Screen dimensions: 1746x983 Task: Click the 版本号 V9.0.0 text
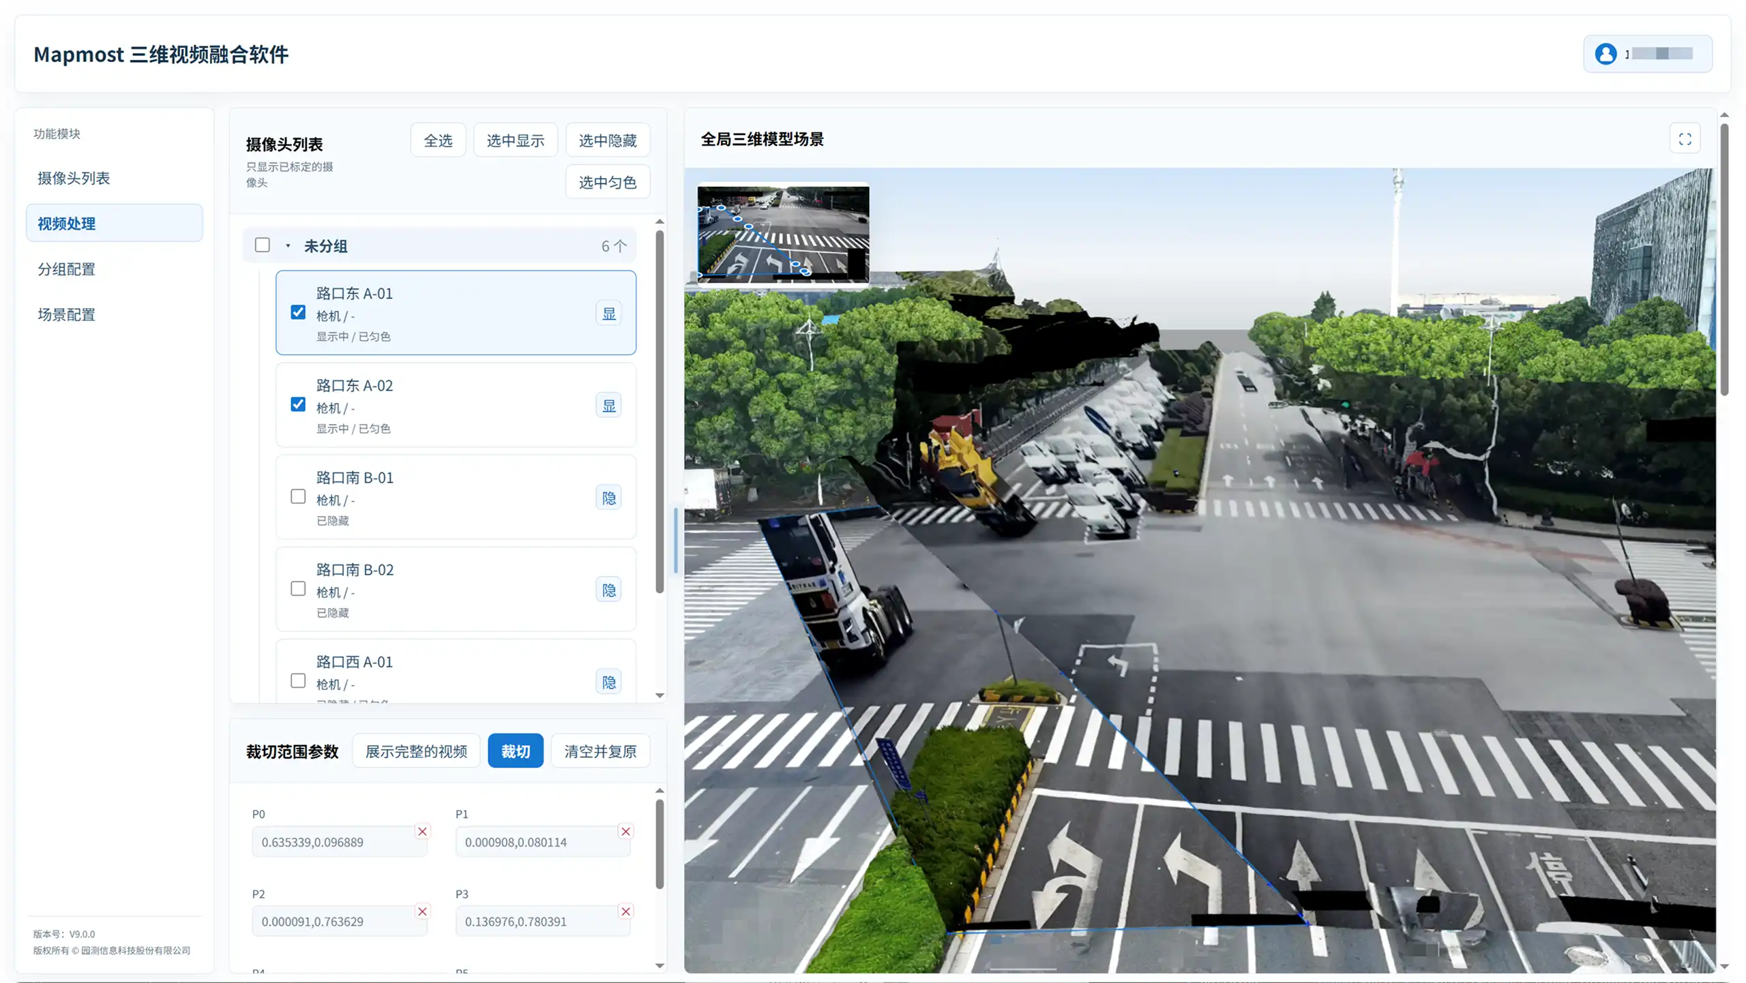coord(64,934)
